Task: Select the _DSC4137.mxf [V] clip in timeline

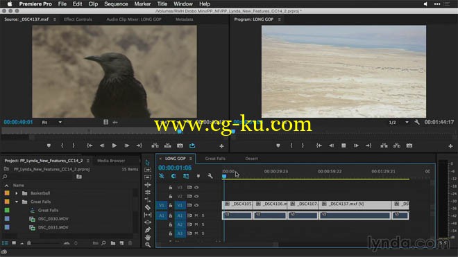Action: coord(355,204)
